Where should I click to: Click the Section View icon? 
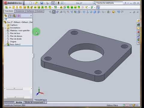[75, 12]
